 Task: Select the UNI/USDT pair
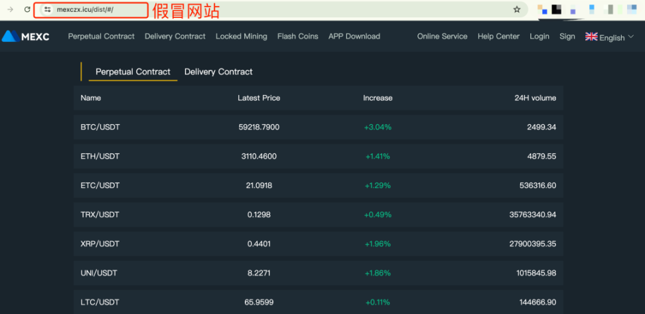pyautogui.click(x=99, y=274)
